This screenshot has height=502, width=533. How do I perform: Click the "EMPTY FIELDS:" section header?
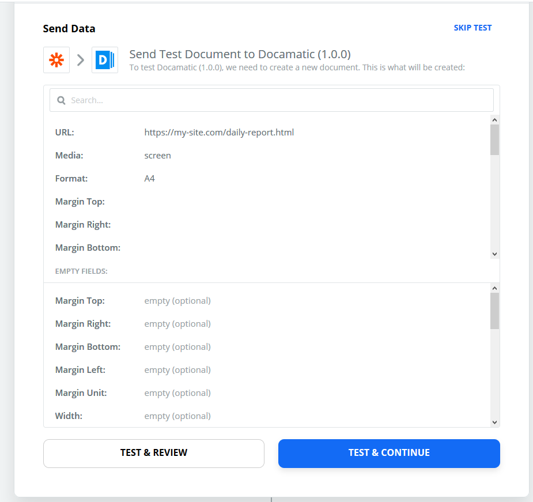[81, 271]
